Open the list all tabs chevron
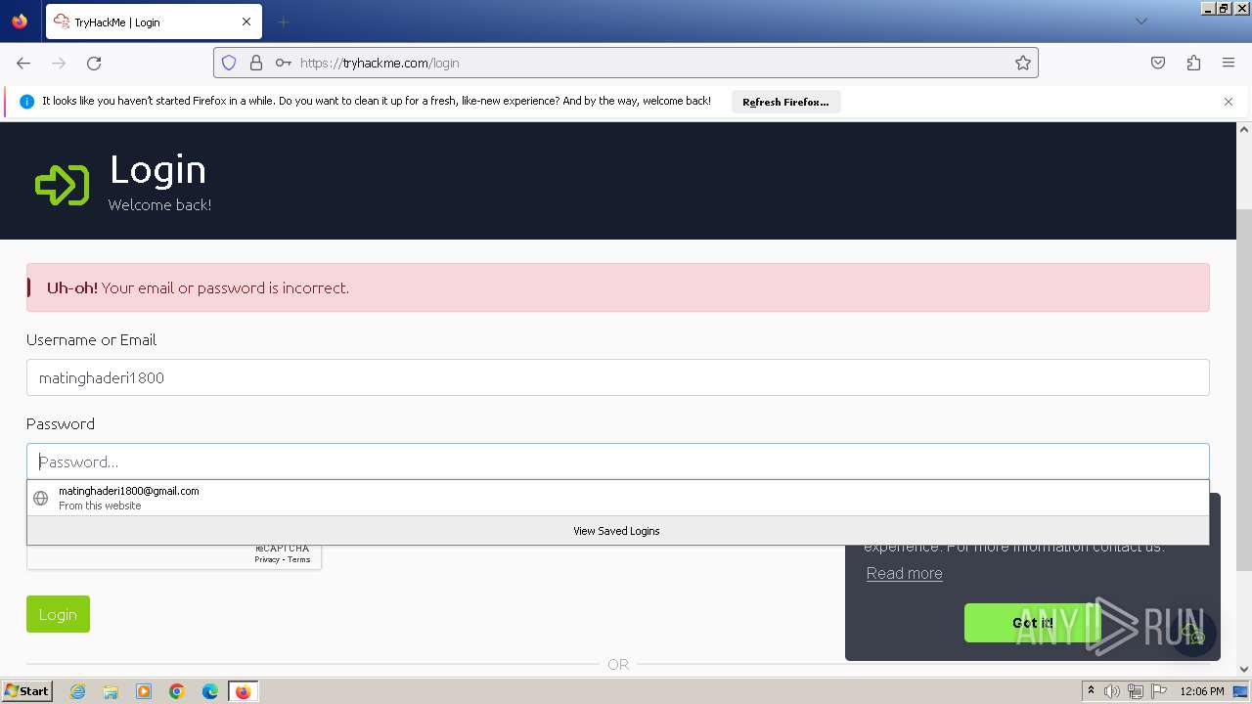 point(1140,22)
